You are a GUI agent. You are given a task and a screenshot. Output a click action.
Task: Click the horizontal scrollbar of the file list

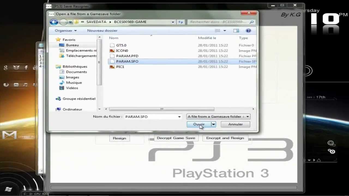point(162,109)
